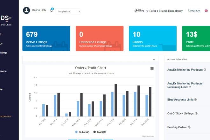Open the 679 Active Listings card
This screenshot has width=210, height=140.
pos(46,38)
